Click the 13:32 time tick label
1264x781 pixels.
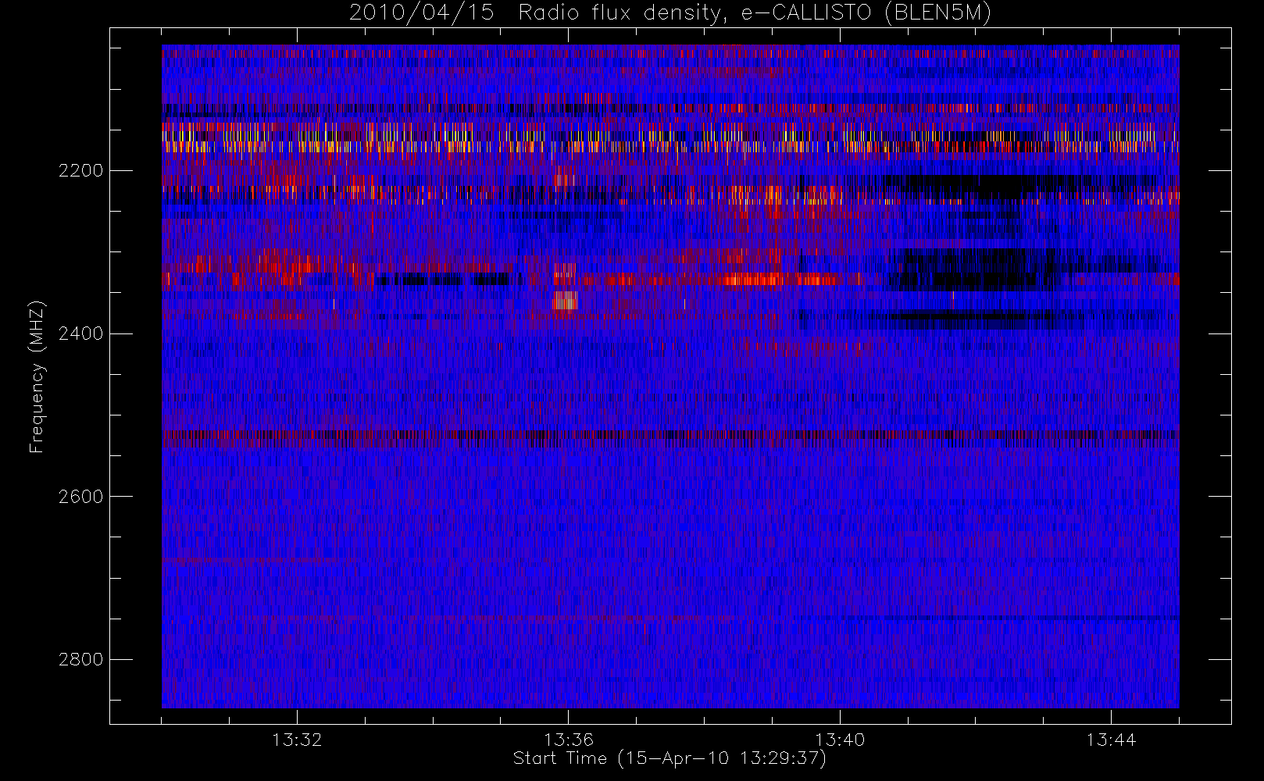297,739
